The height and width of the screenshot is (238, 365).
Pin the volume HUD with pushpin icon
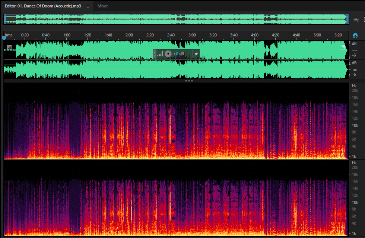(x=196, y=54)
